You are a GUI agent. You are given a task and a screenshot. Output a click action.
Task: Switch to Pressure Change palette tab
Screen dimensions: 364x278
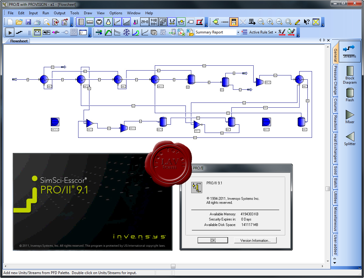(x=335, y=80)
